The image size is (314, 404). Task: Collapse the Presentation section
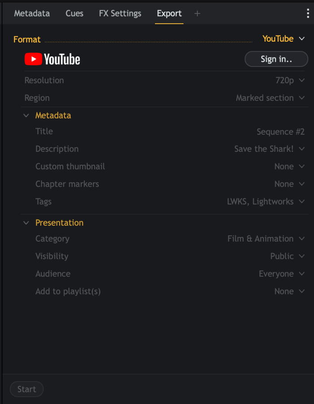point(26,223)
